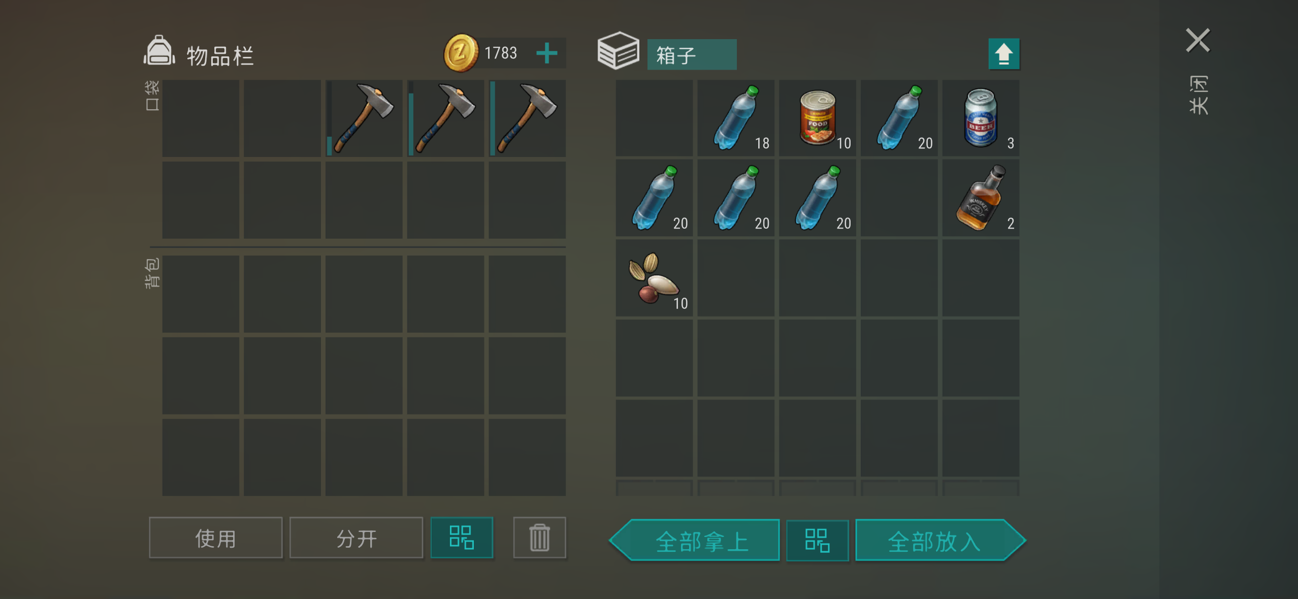
Task: Click the first empty pocket slot
Action: tap(201, 118)
